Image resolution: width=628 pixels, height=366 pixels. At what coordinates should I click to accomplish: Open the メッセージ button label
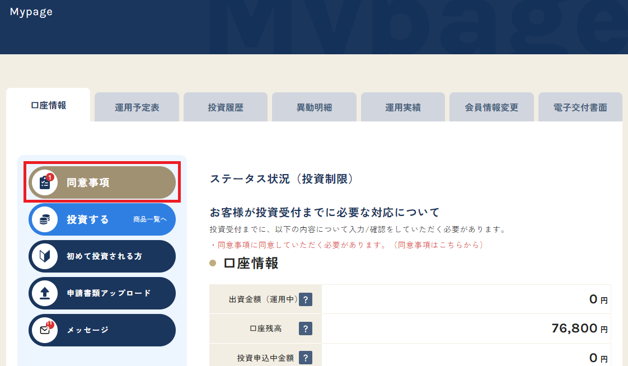tap(88, 330)
